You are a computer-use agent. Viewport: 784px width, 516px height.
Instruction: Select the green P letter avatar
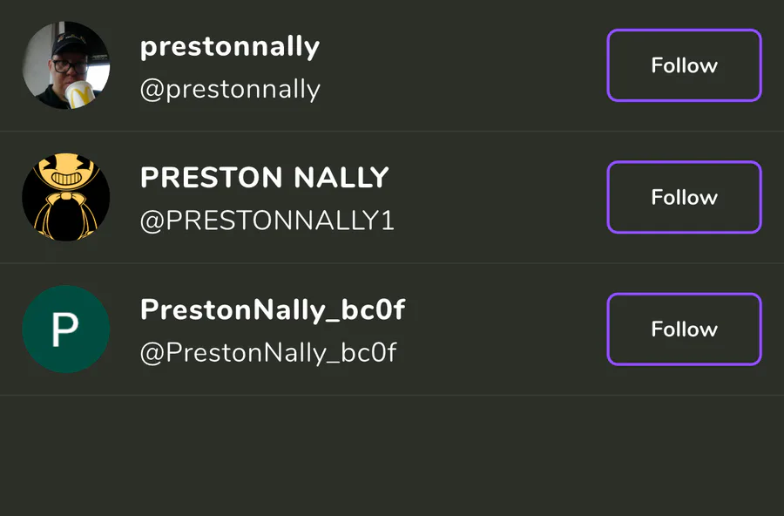(65, 329)
